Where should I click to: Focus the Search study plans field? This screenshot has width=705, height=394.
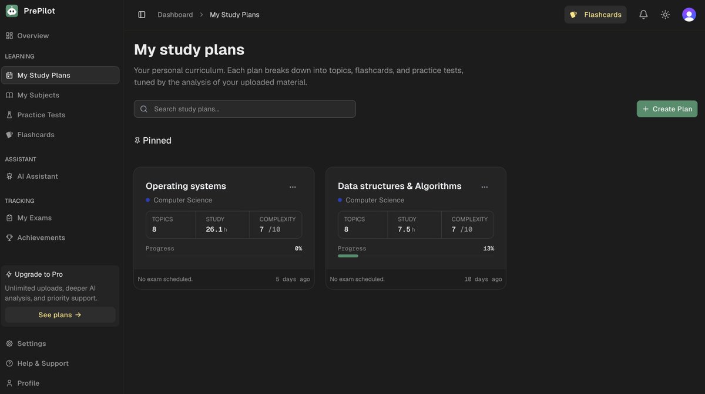(x=245, y=109)
